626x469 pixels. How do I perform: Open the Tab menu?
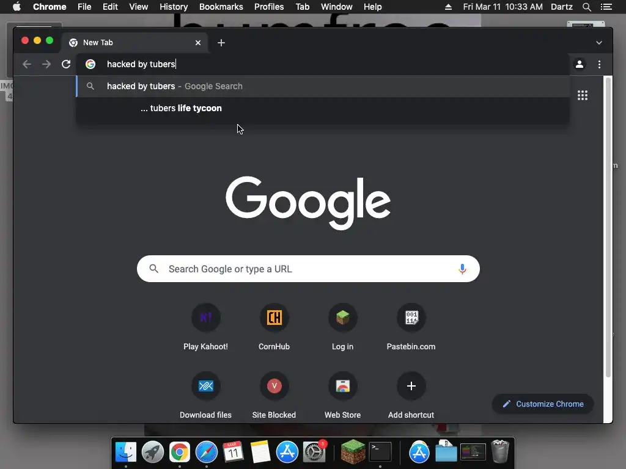coord(302,7)
